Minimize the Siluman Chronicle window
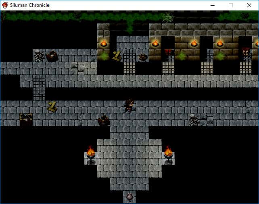The width and height of the screenshot is (259, 204). click(x=212, y=5)
